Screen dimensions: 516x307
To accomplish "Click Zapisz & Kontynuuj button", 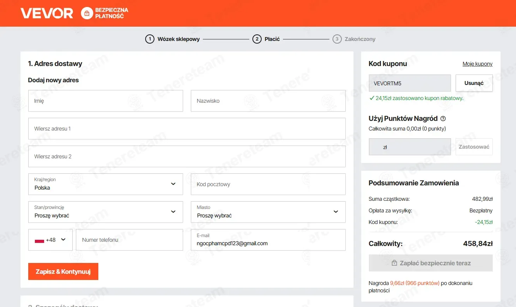I will tap(63, 271).
